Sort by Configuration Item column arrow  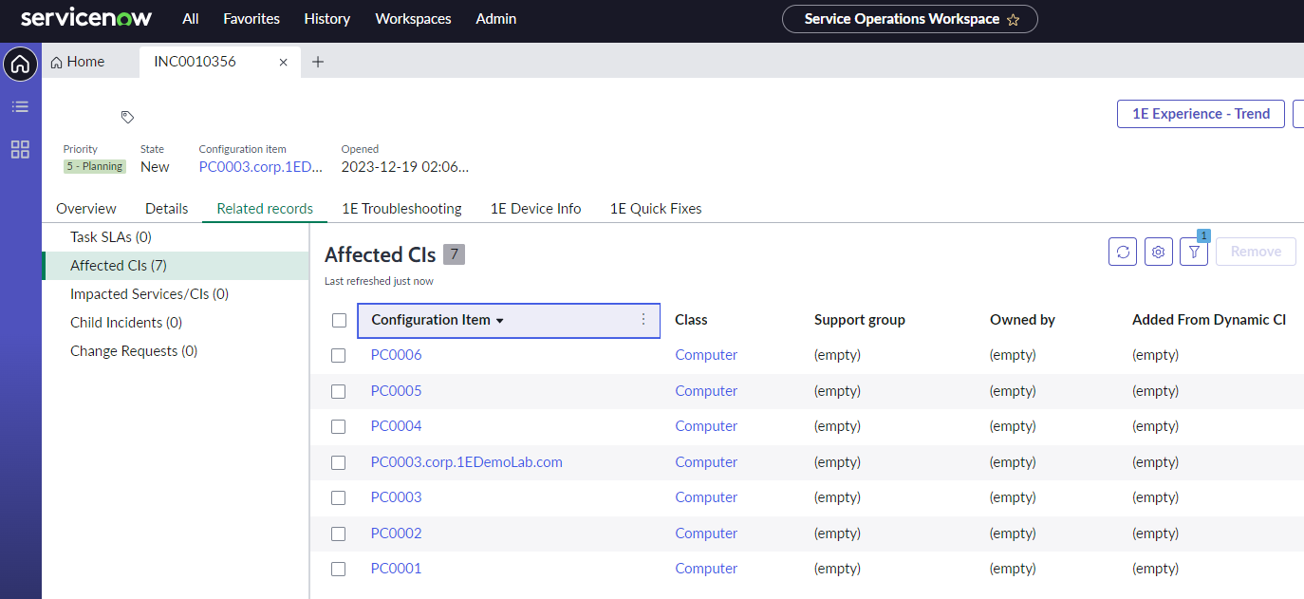[500, 321]
